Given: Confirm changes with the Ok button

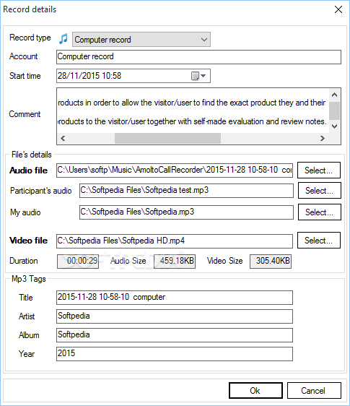Looking at the screenshot, I should [x=255, y=390].
